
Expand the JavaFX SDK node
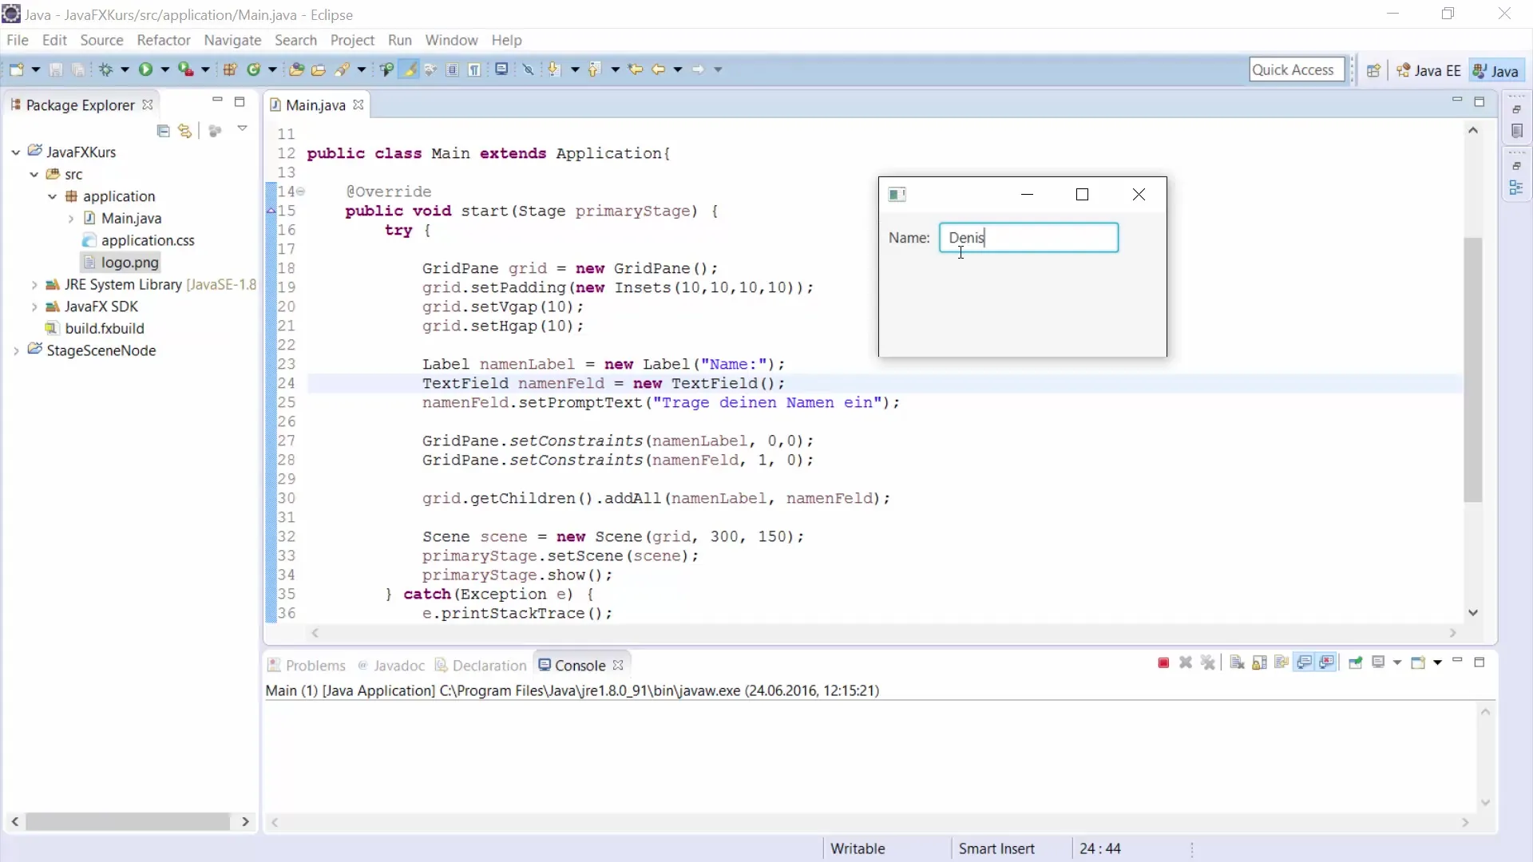(x=34, y=306)
